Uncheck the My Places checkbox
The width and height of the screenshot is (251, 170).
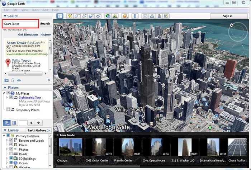[8, 93]
